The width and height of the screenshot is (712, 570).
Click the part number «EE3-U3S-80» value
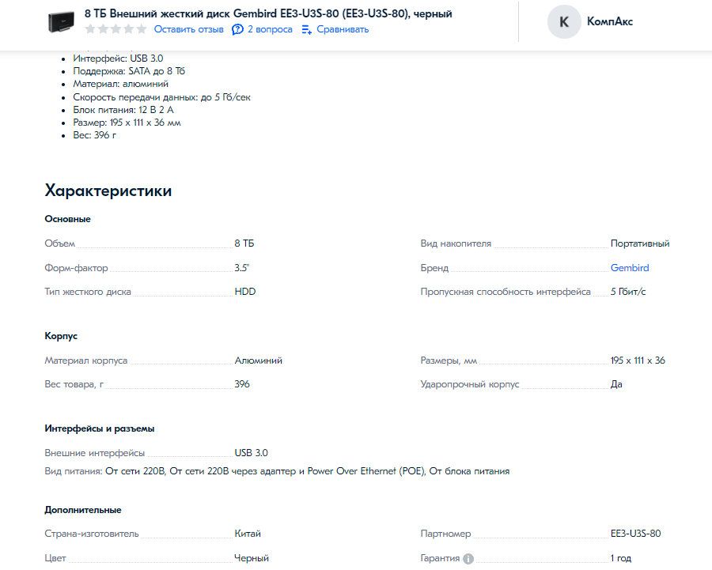point(635,534)
